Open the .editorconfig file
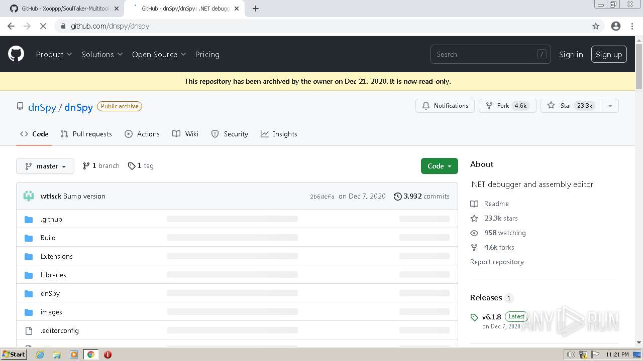 pos(60,330)
